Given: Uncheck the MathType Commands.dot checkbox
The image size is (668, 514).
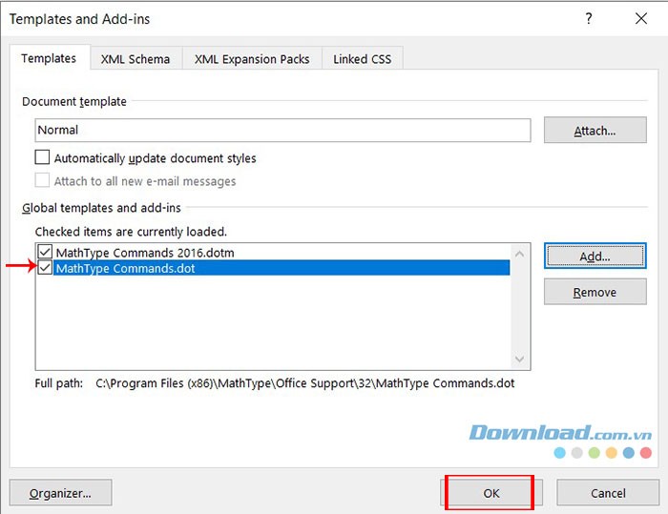Looking at the screenshot, I should [45, 269].
